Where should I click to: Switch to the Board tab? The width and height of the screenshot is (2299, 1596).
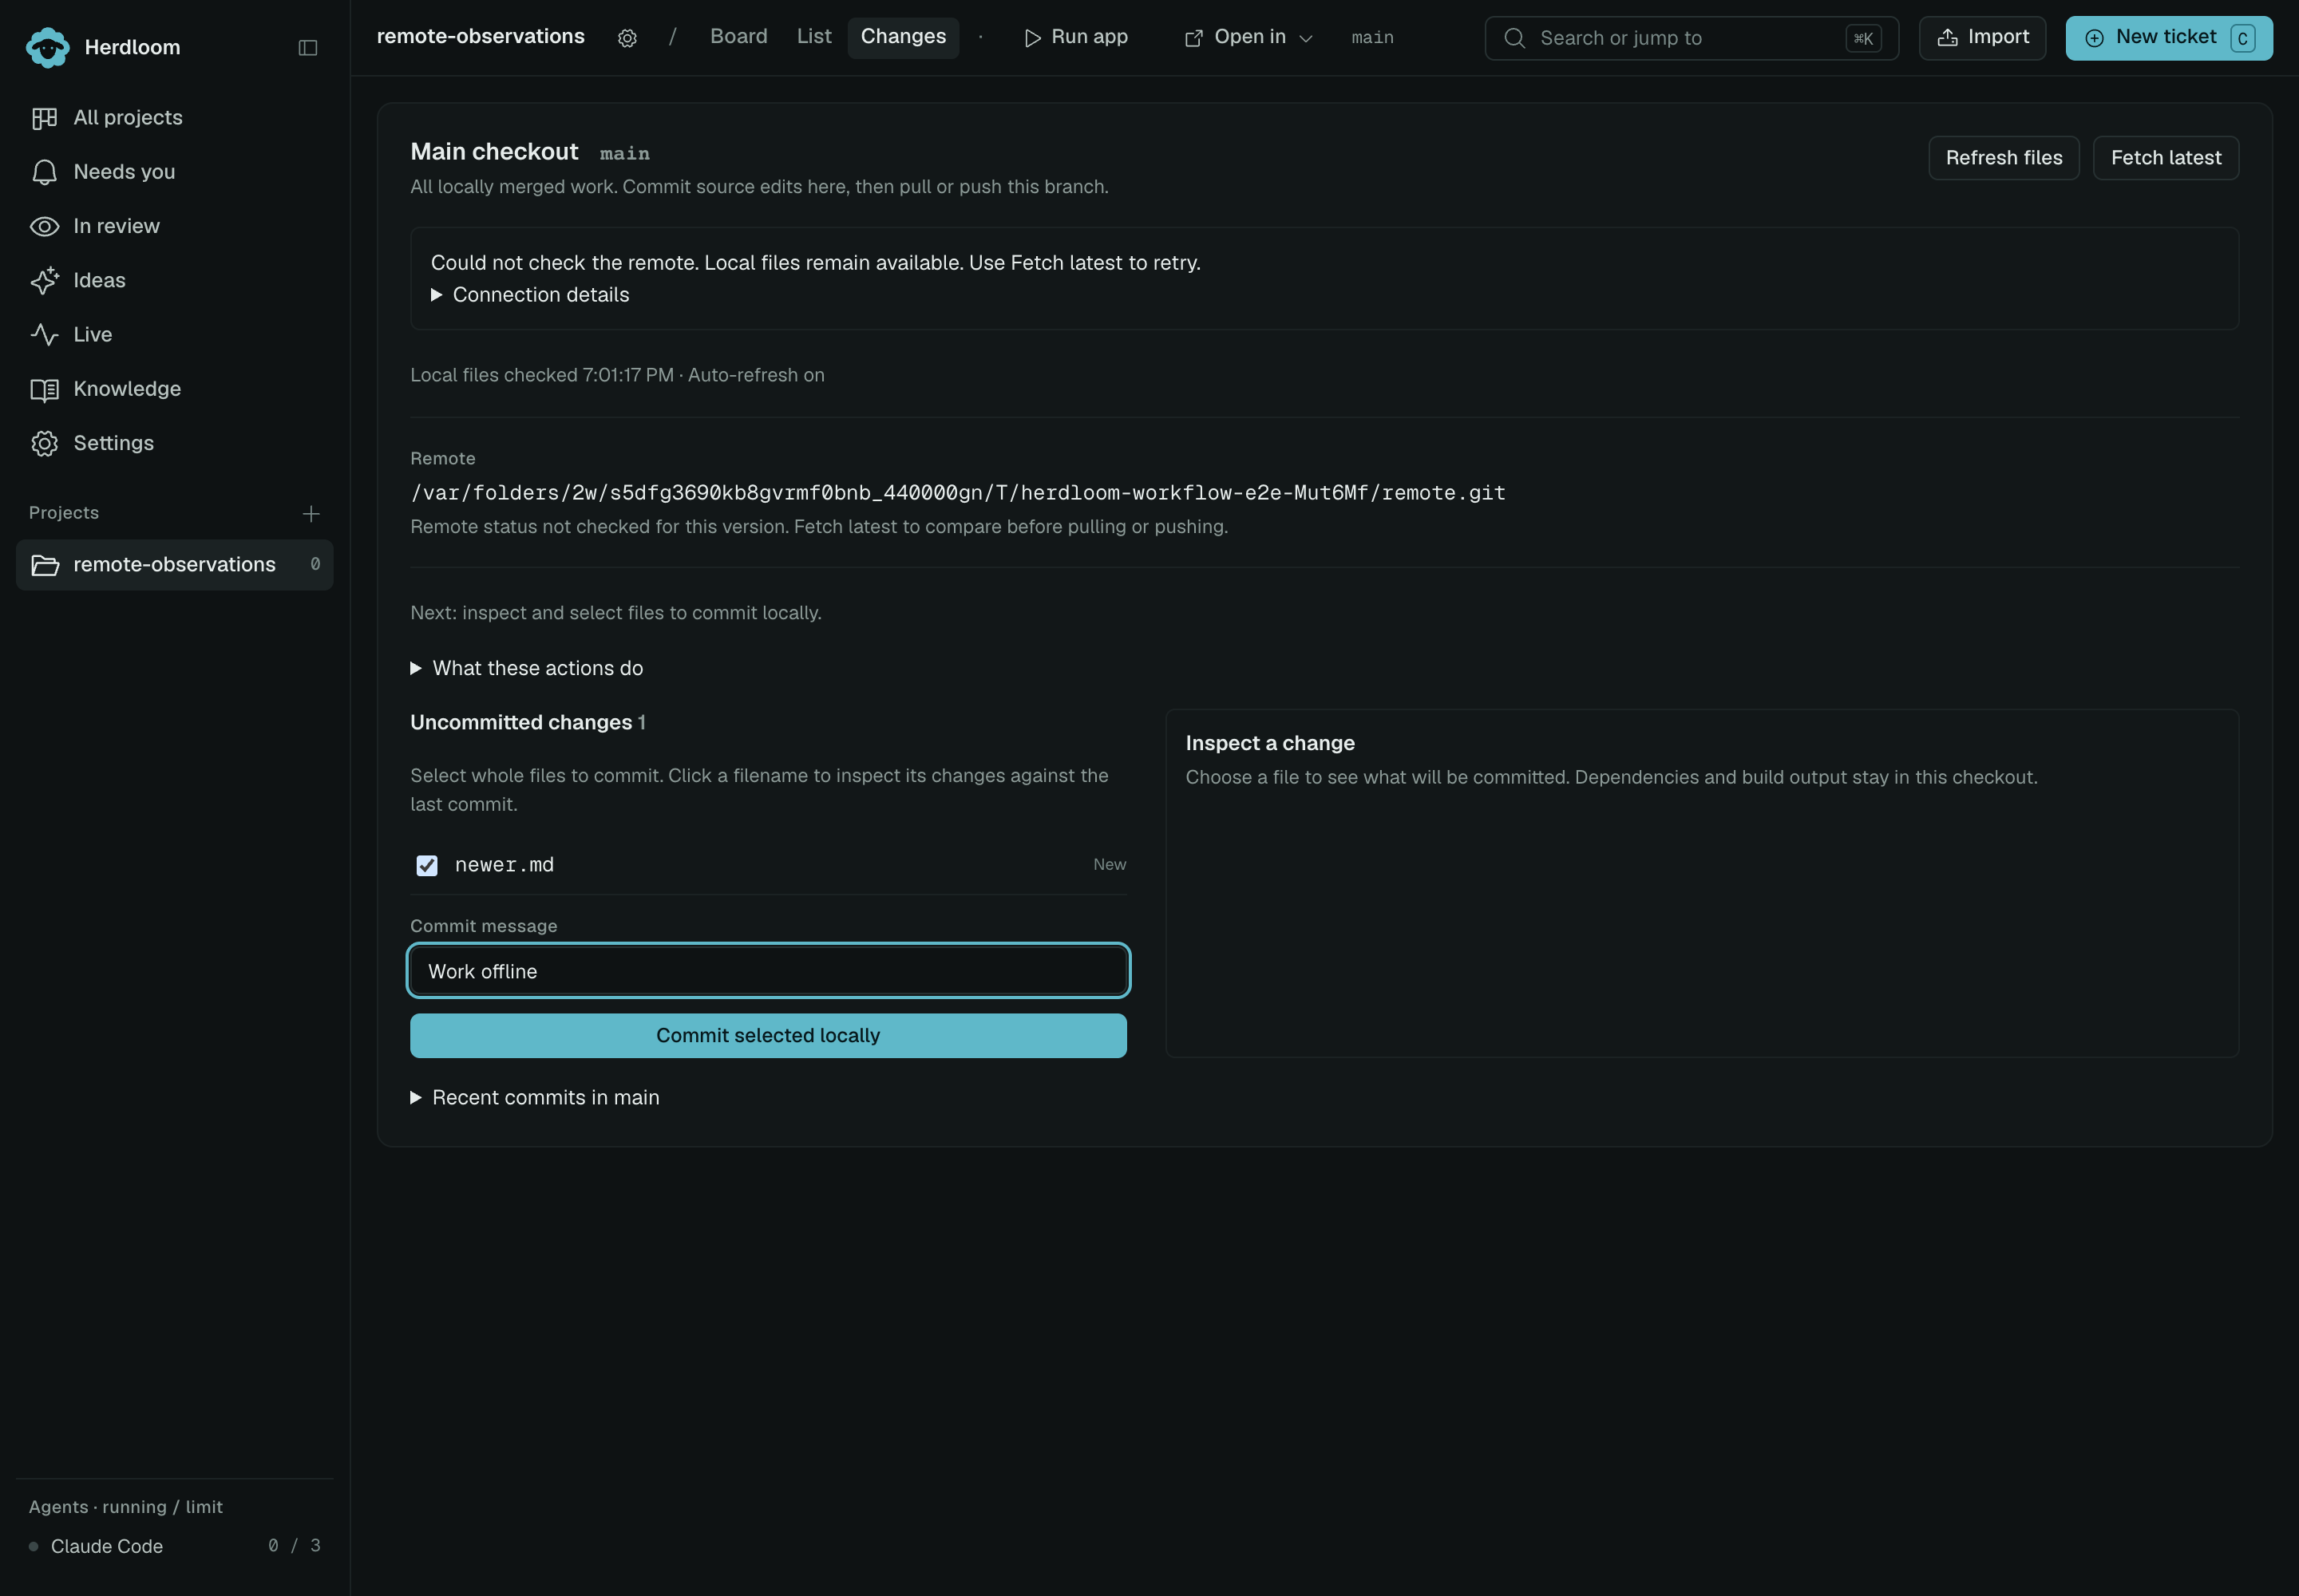pyautogui.click(x=738, y=37)
